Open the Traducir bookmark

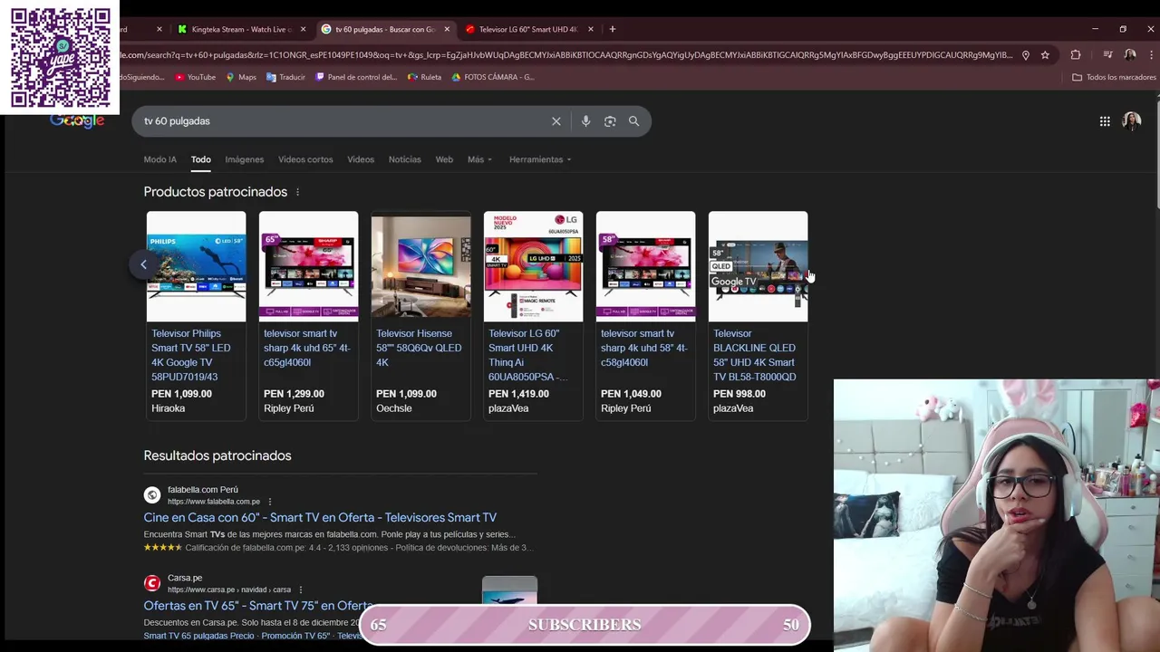click(x=285, y=77)
